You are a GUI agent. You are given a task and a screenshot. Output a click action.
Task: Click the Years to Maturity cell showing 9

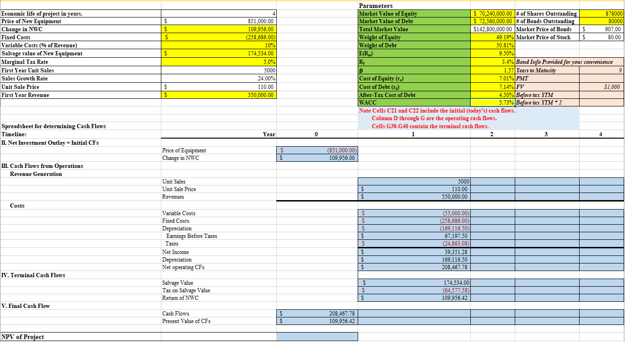pos(601,70)
